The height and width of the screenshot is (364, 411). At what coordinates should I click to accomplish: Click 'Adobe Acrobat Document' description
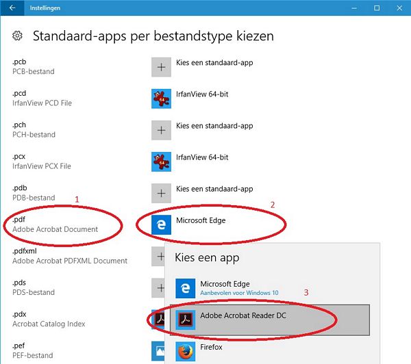(x=55, y=229)
